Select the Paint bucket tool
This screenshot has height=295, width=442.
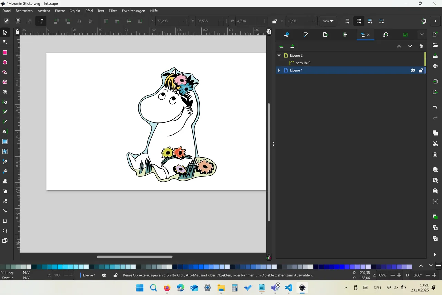(5, 171)
